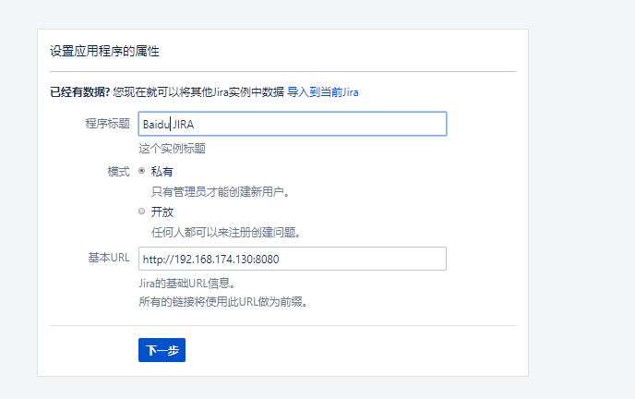
Task: Click the 程序标题 field label
Action: pyautogui.click(x=108, y=124)
